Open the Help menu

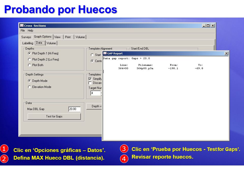(x=30, y=30)
